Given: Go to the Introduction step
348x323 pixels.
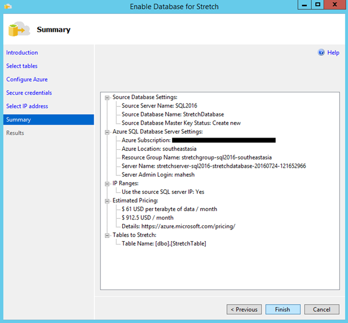Looking at the screenshot, I should 22,52.
